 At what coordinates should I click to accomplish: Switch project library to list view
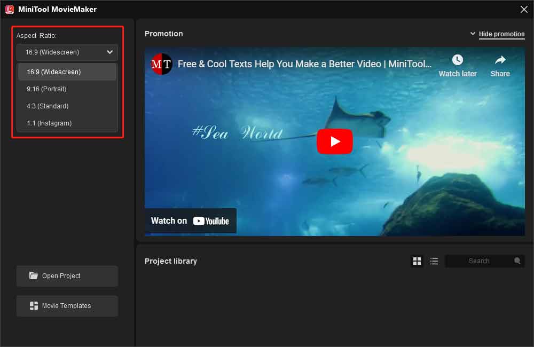tap(434, 261)
